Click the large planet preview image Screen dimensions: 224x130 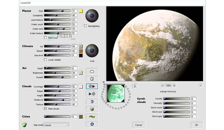155,44
